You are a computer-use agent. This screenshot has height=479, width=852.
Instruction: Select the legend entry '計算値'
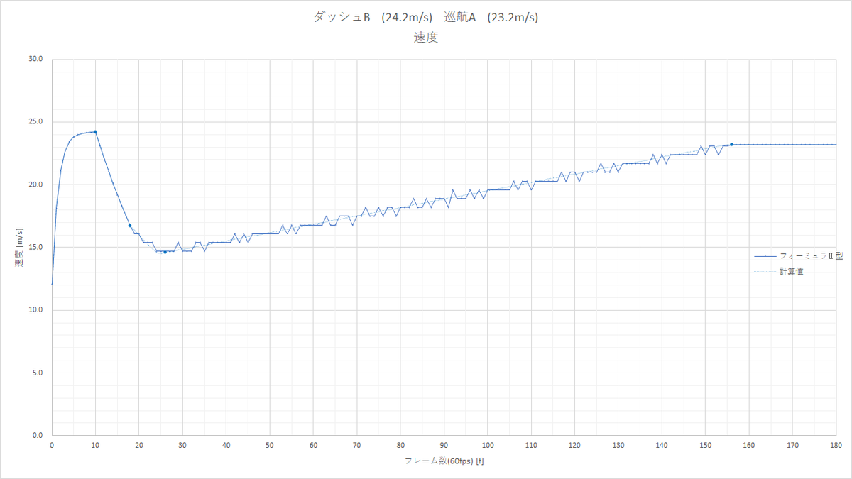coord(792,271)
